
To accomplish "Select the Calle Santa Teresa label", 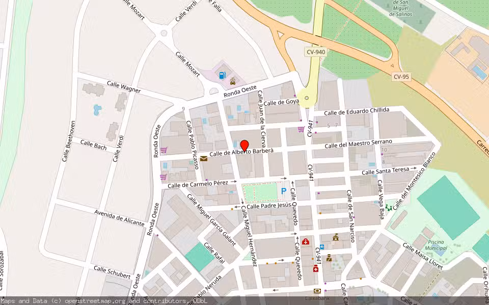I will (385, 171).
